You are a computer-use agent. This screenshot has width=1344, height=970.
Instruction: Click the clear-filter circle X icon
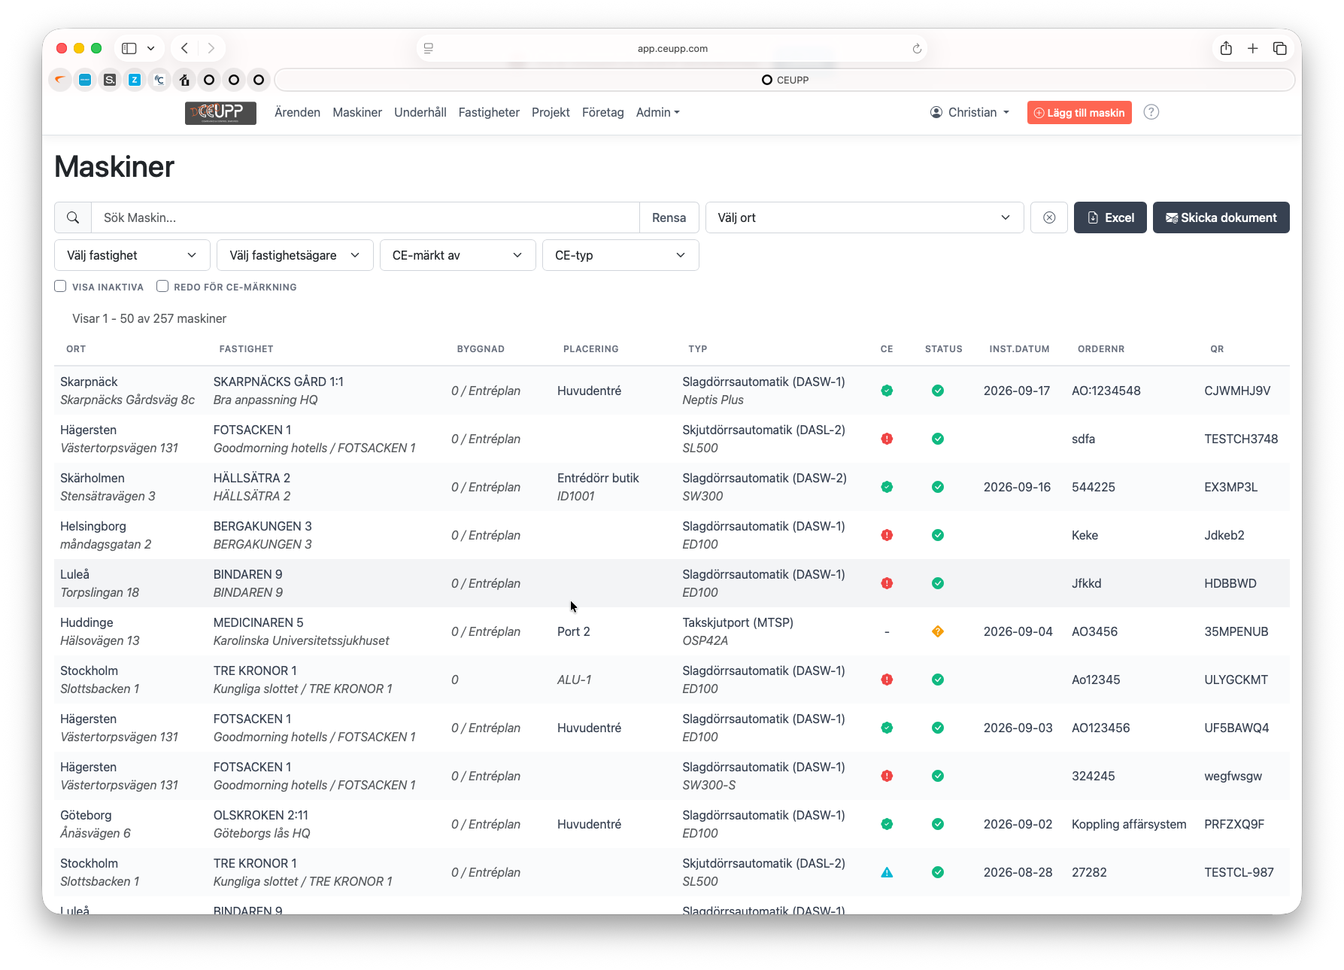[1049, 217]
